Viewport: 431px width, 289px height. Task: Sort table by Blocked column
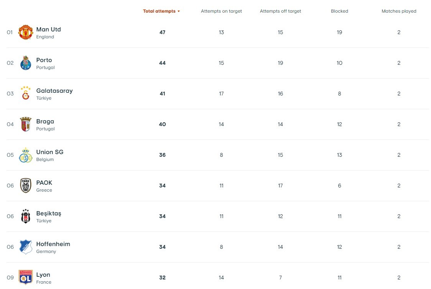pyautogui.click(x=339, y=11)
